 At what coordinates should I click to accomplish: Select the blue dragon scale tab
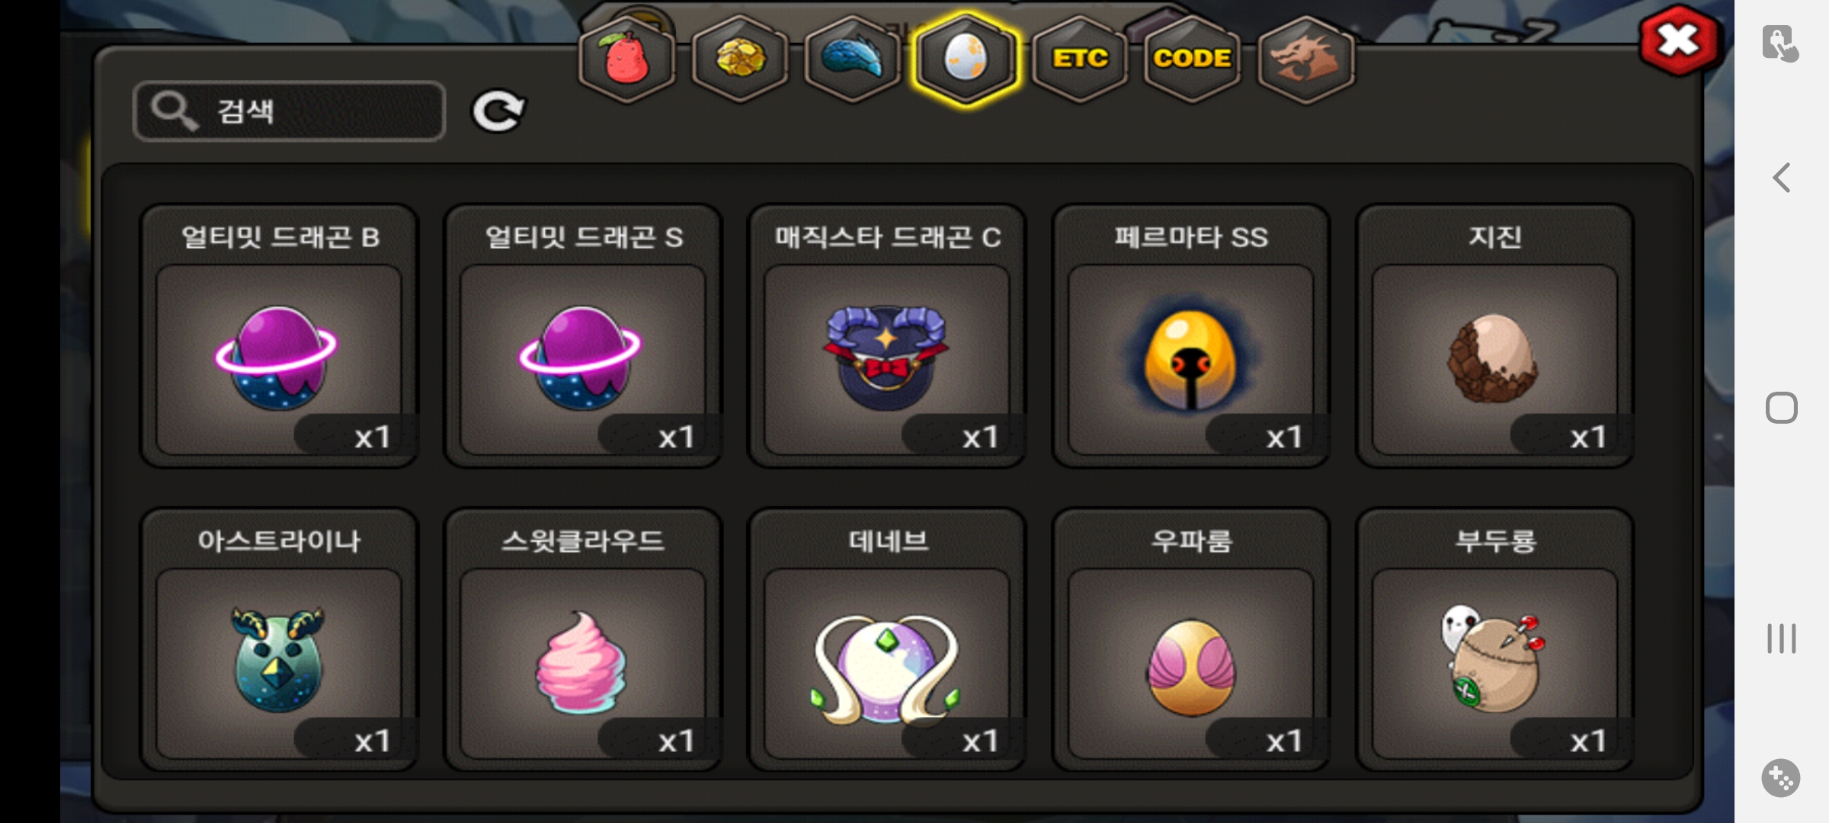pos(853,59)
